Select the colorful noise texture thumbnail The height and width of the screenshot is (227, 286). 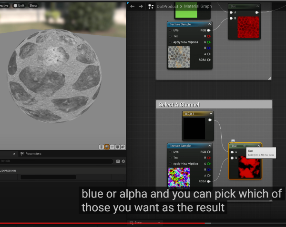click(x=179, y=178)
